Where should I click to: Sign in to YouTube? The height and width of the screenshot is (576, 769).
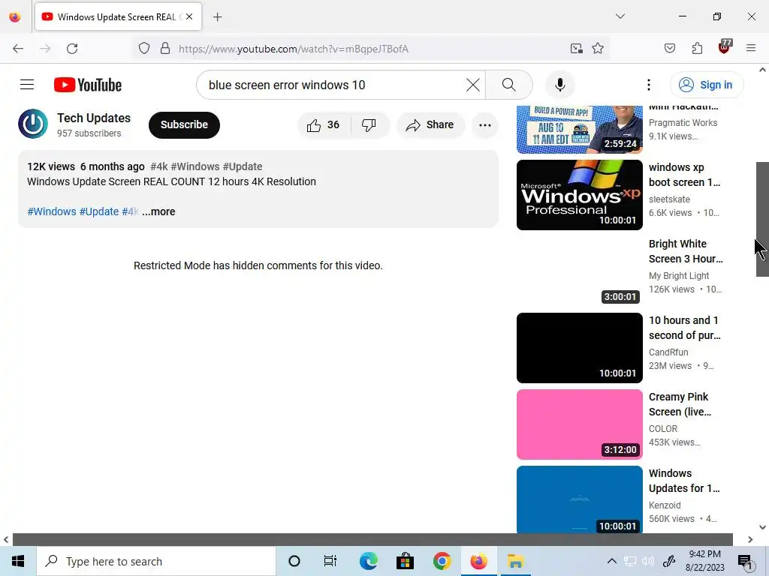pyautogui.click(x=706, y=85)
